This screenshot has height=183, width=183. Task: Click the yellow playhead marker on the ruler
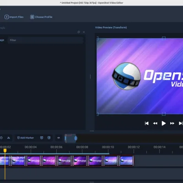[x=5, y=151]
